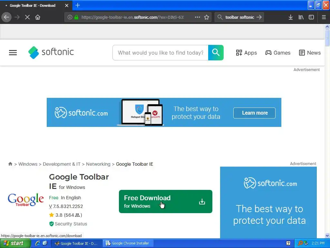Viewport: 330px width, 248px height.
Task: Follow the Windows breadcrumb link
Action: click(x=28, y=164)
